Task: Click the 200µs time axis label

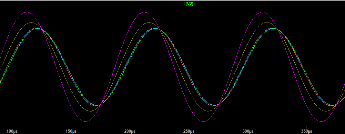Action: [x=130, y=131]
